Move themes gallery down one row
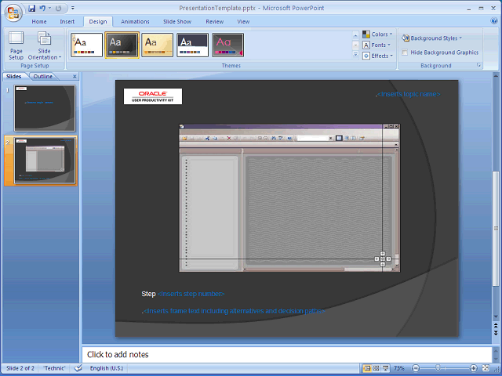Viewport: 502px width, 376px height. tap(355, 45)
